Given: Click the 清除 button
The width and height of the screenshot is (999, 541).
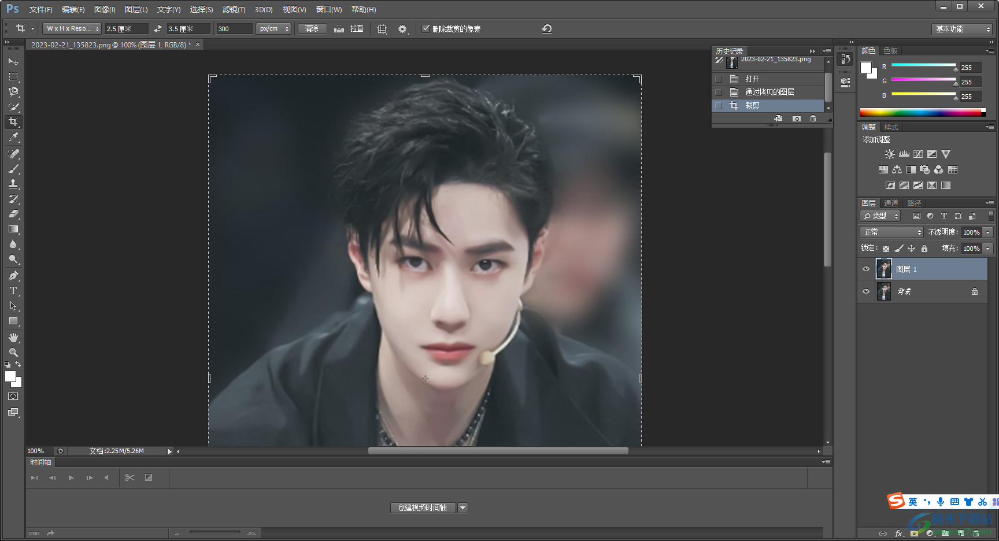Looking at the screenshot, I should pos(312,28).
